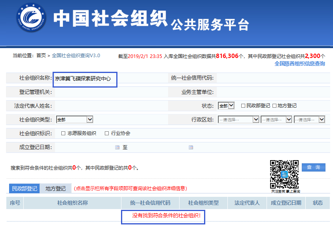The image size is (333, 226).
Task: Open the start date calendar icon
Action: point(117,147)
